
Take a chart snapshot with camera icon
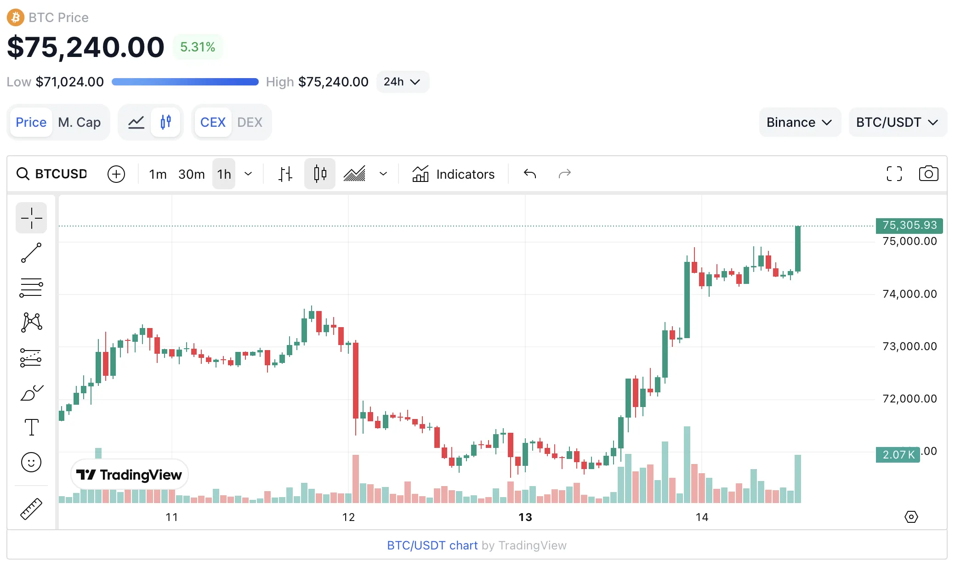click(928, 174)
